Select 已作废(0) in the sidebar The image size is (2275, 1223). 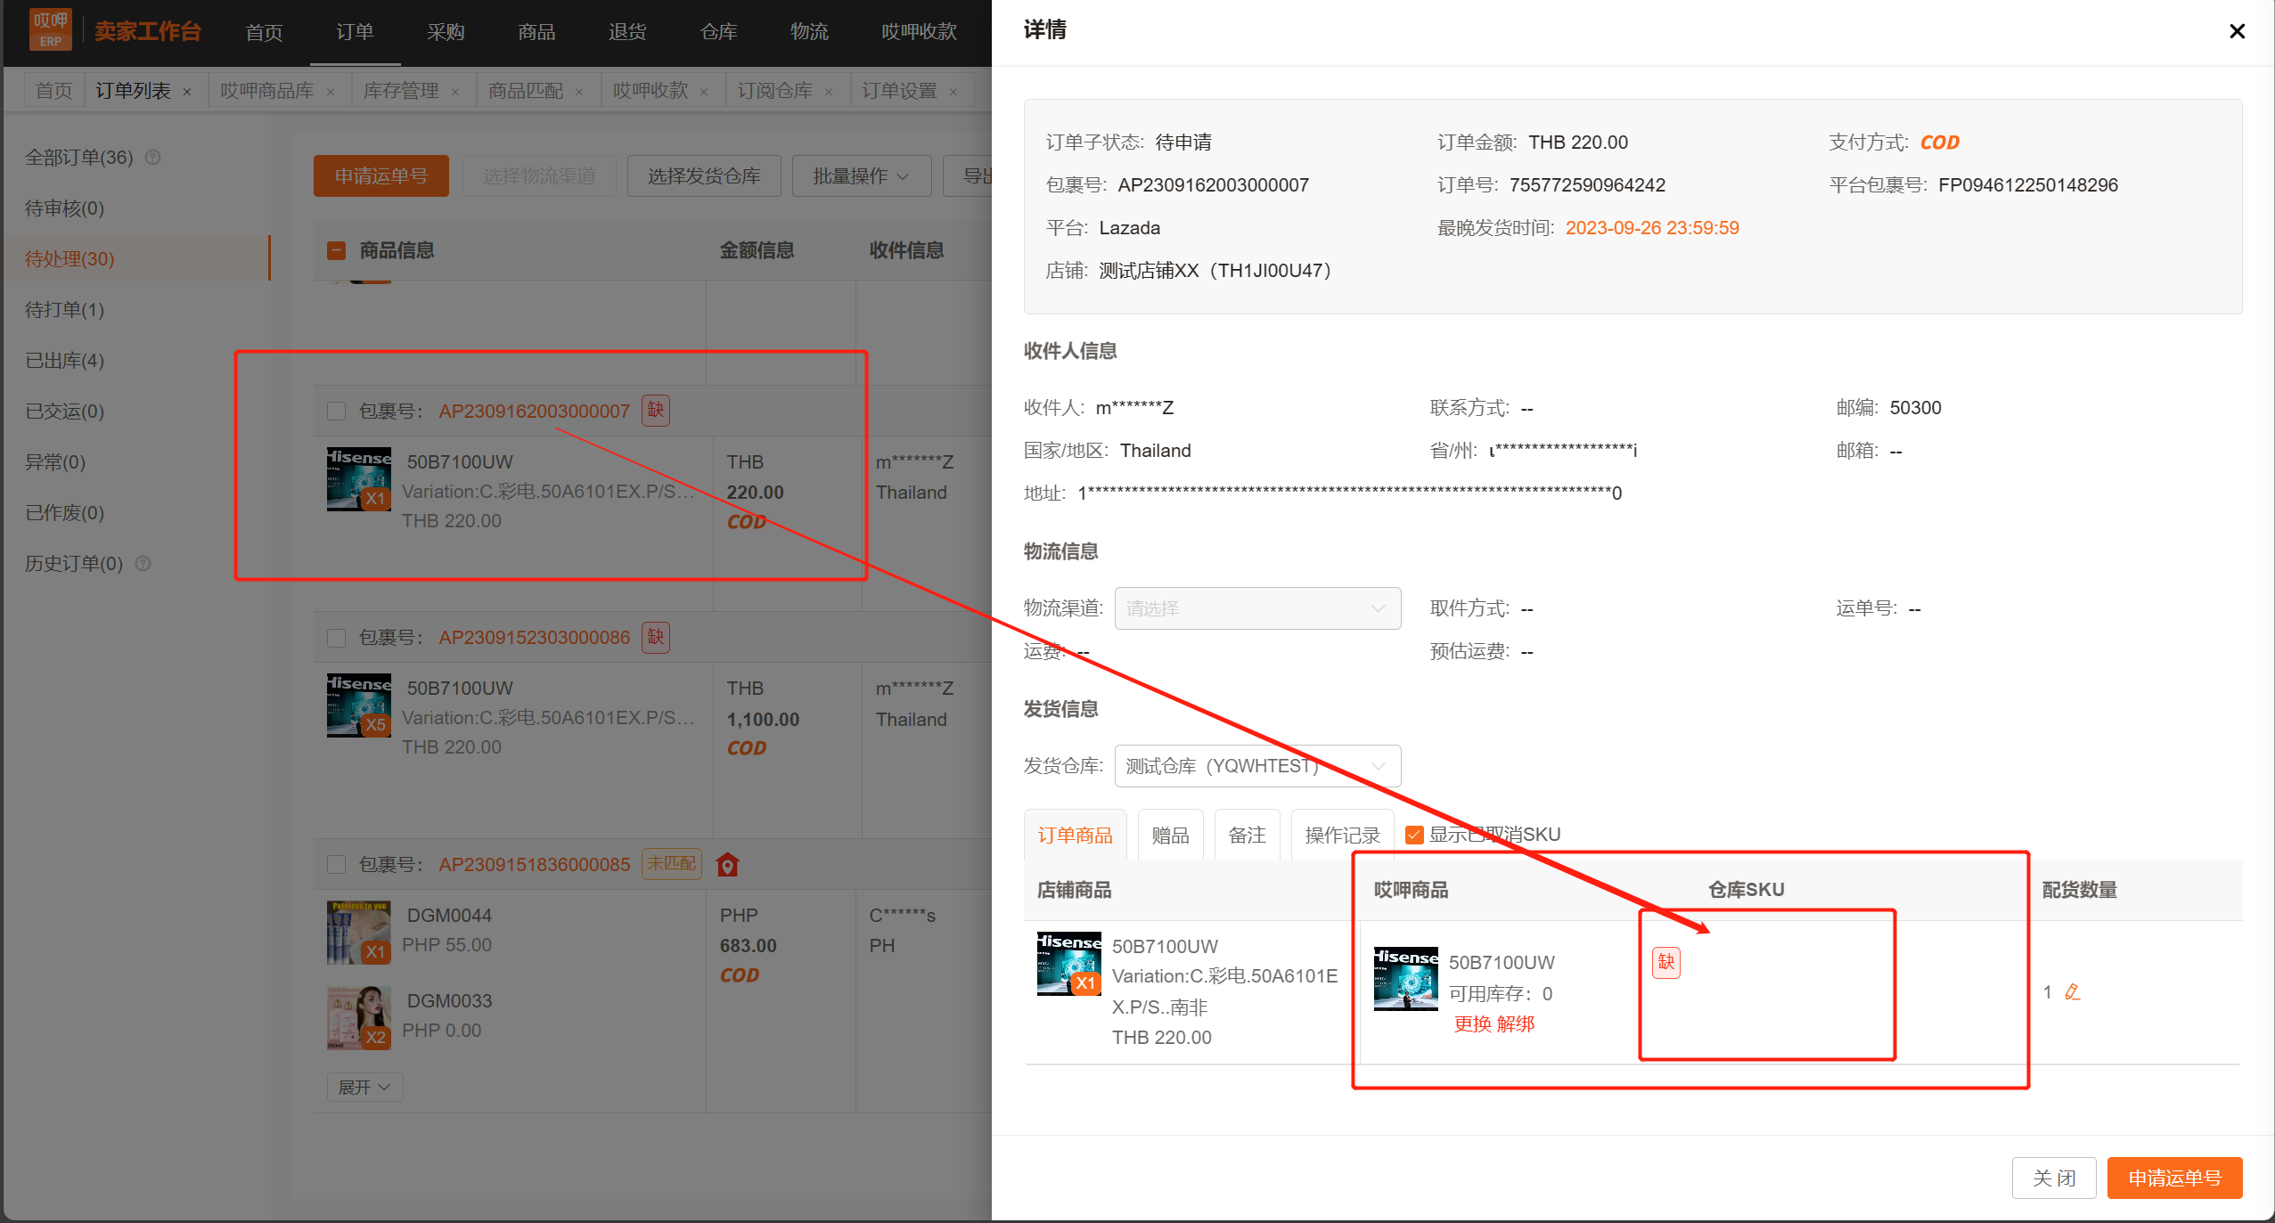point(65,512)
